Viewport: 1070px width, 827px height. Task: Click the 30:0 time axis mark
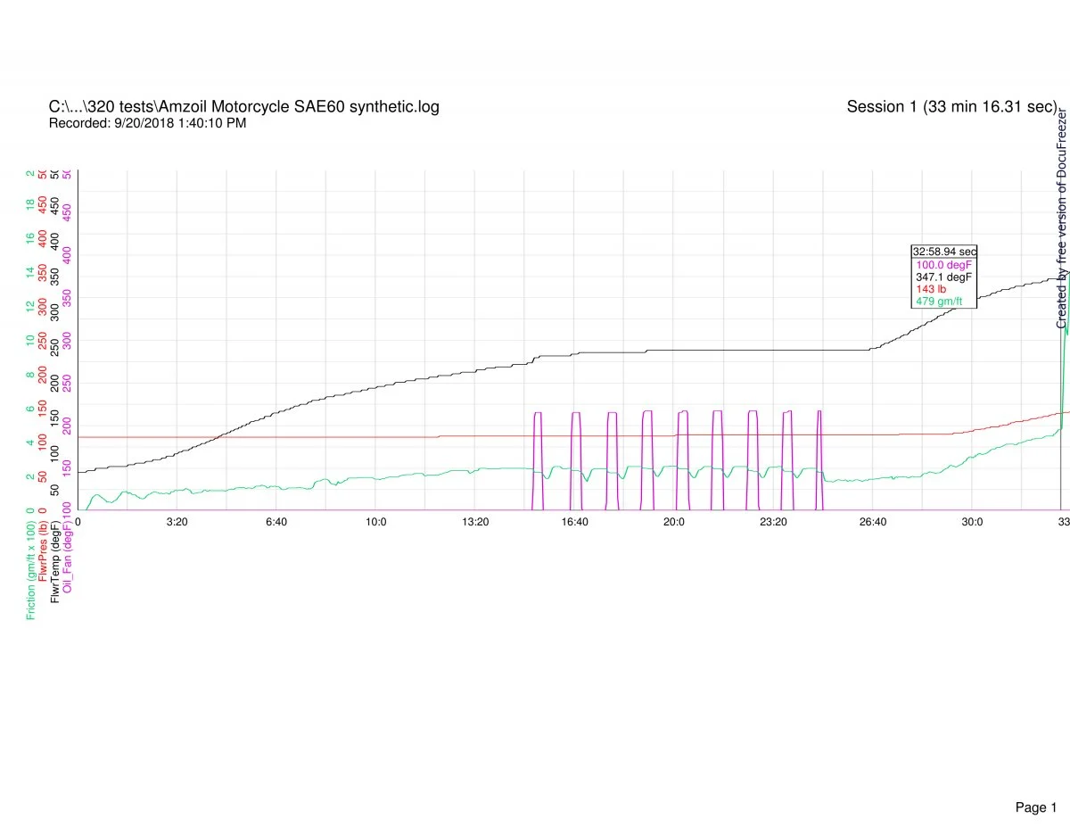[x=972, y=522]
